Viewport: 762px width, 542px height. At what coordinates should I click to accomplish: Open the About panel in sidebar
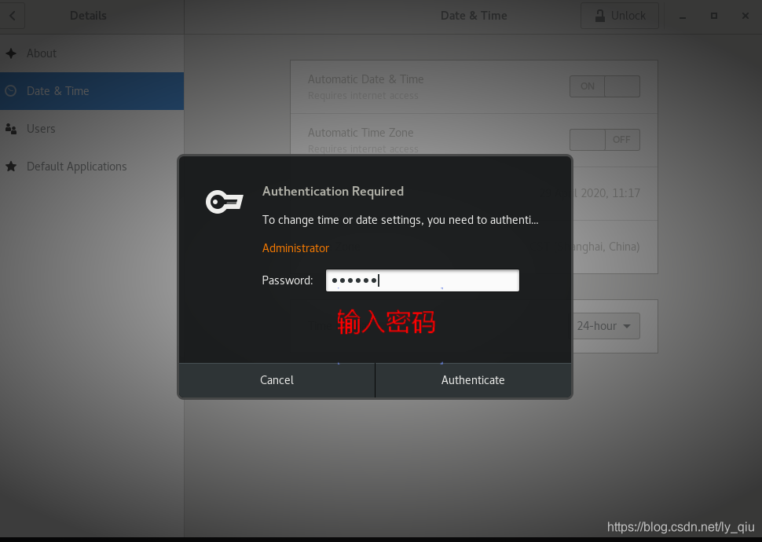(92, 53)
